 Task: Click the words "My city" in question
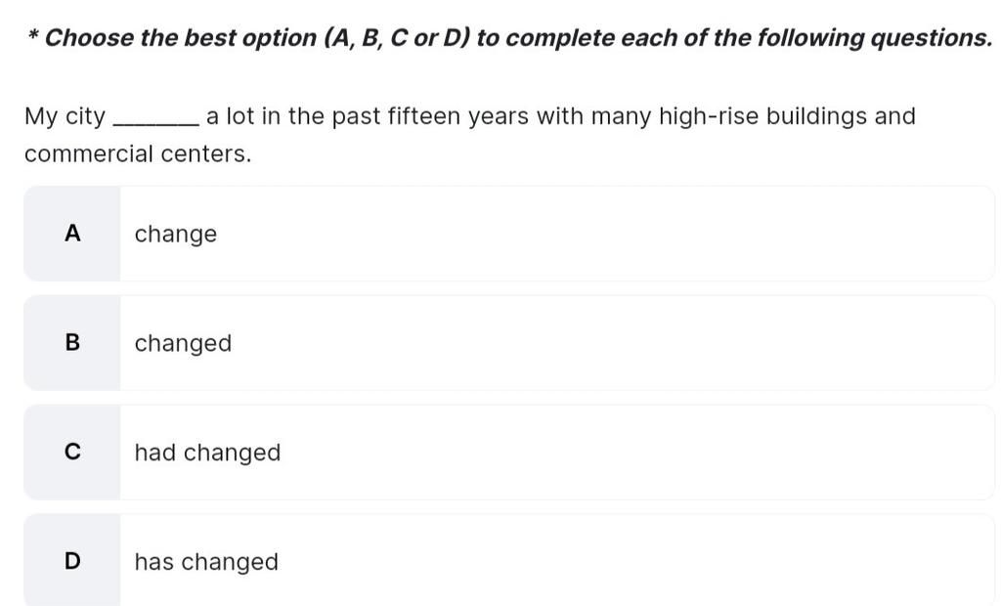click(65, 117)
